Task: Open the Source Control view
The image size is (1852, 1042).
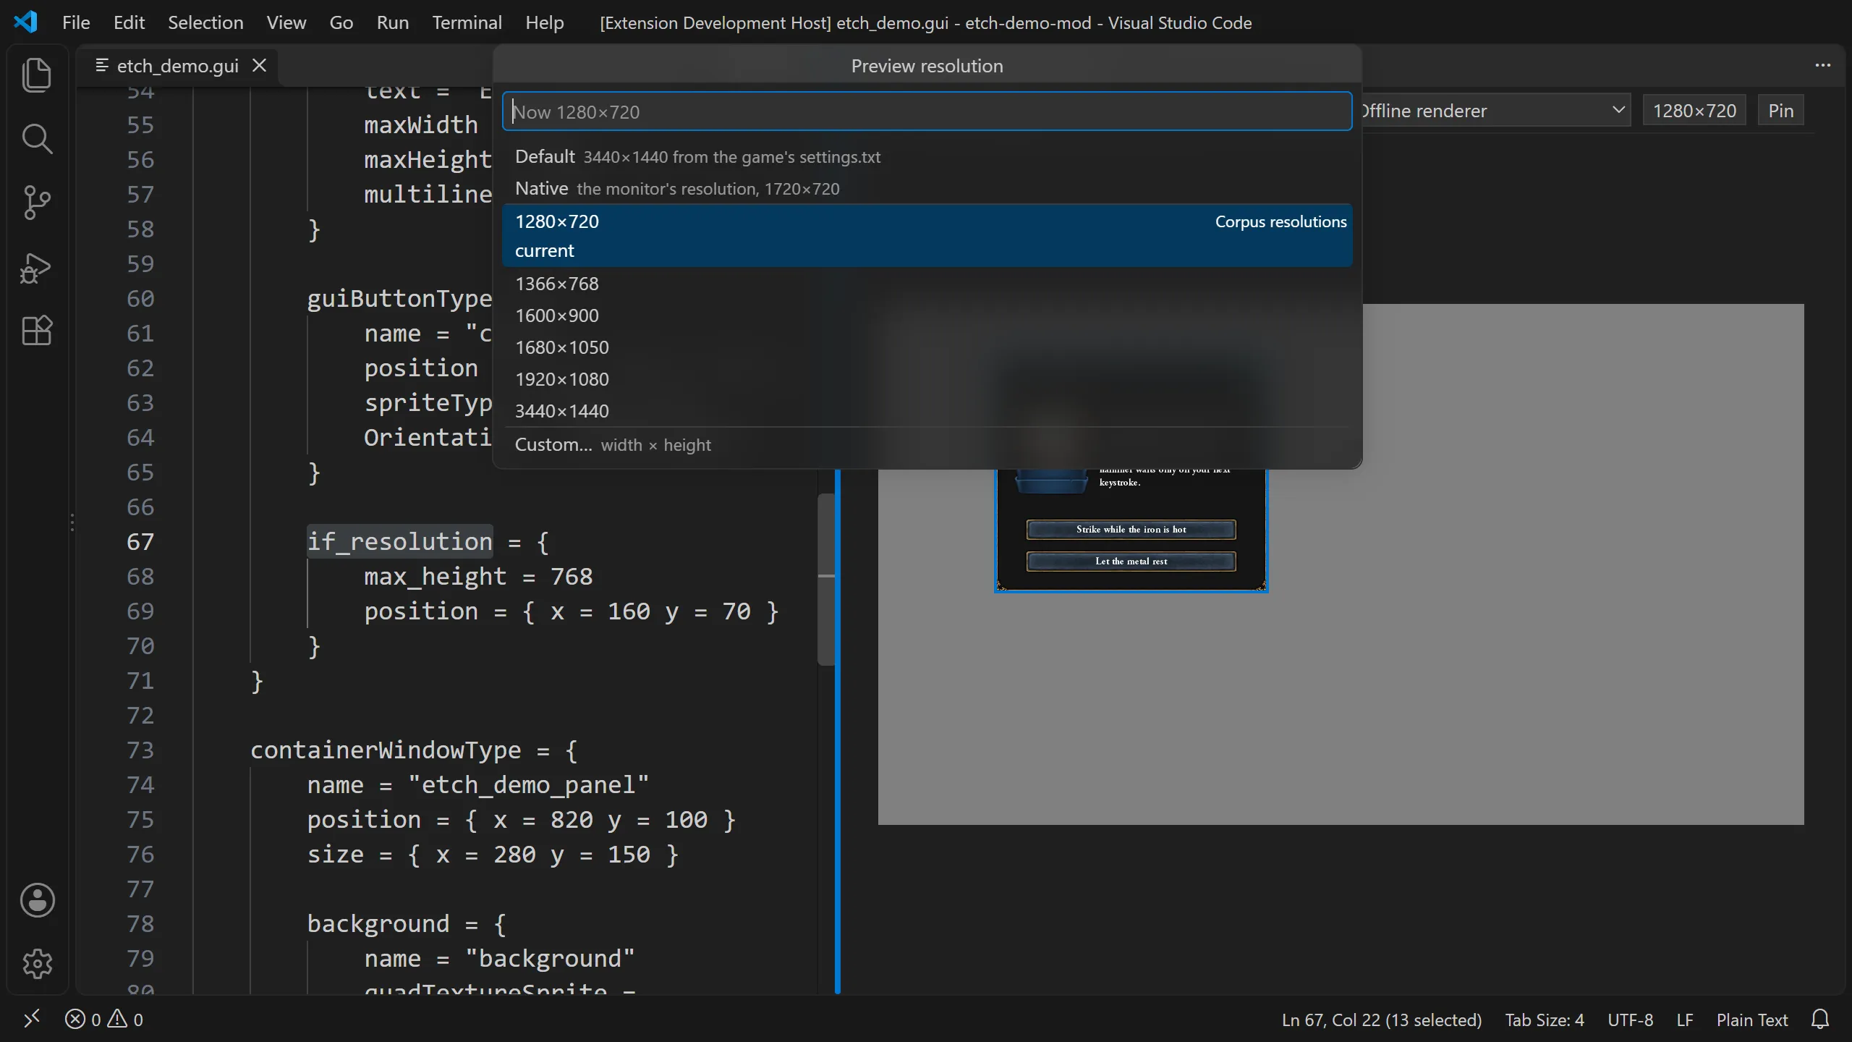Action: (x=37, y=202)
